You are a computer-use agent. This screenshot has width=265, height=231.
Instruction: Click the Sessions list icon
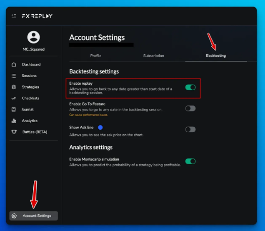[14, 75]
